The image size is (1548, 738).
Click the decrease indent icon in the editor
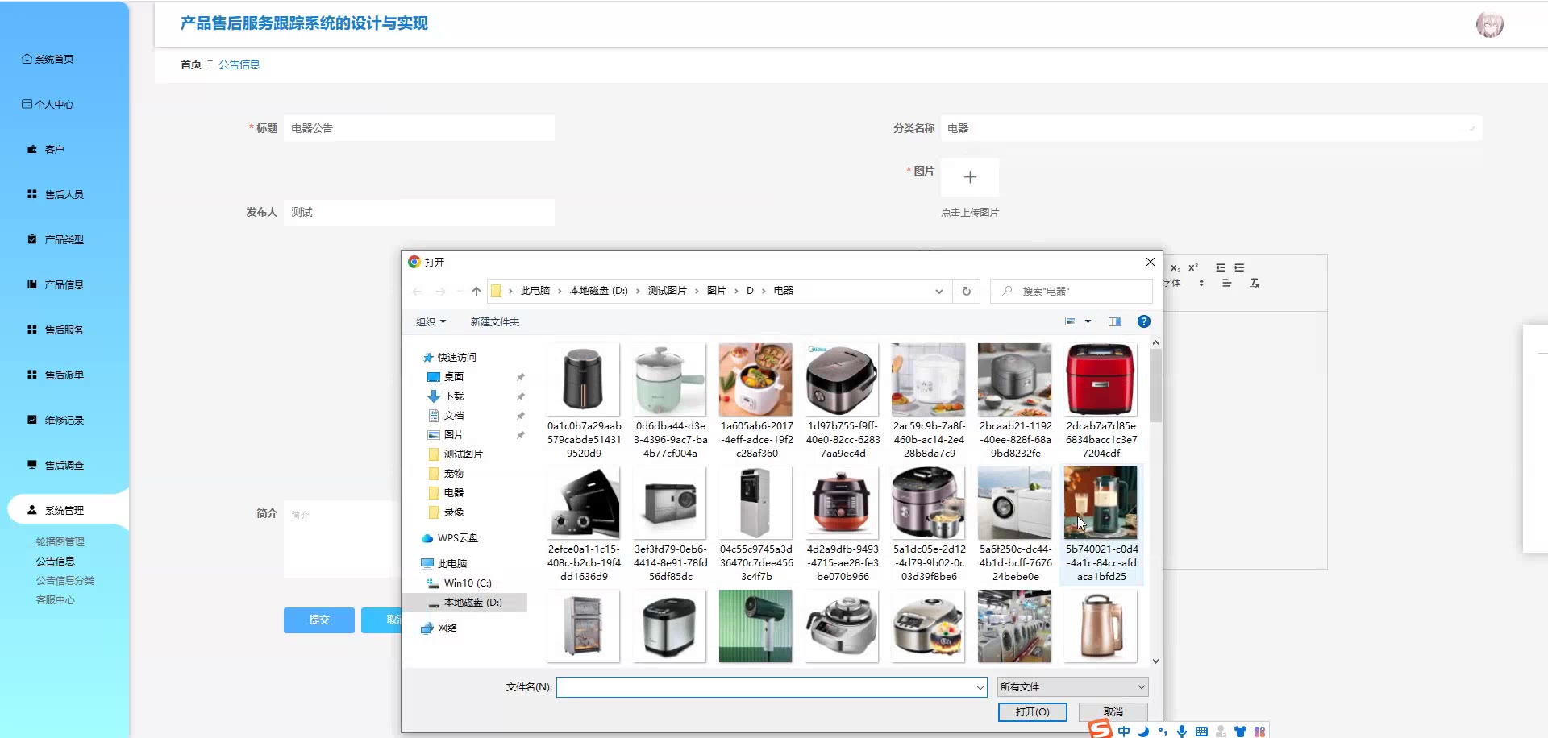click(x=1221, y=268)
